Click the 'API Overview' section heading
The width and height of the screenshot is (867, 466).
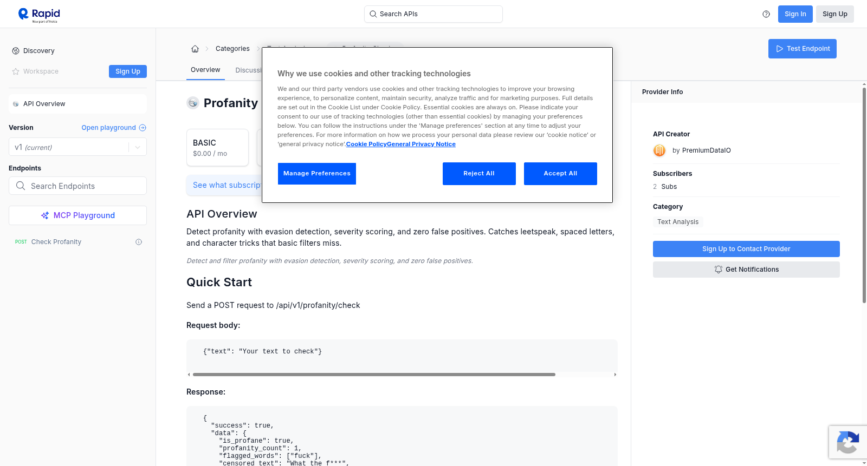(x=222, y=214)
